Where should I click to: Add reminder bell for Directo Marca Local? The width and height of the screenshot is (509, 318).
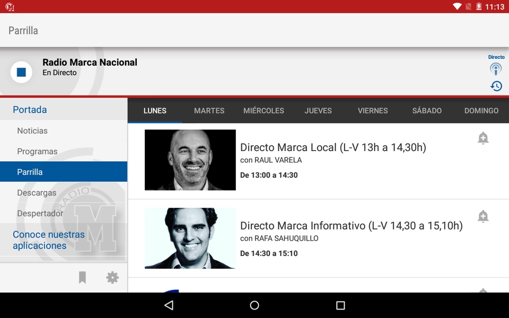point(483,138)
